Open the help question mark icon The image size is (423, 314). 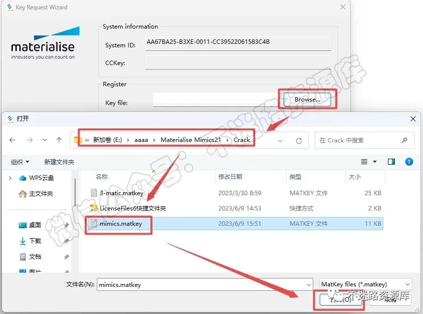pos(409,162)
